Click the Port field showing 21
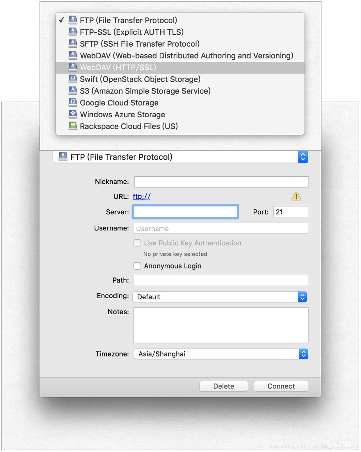Viewport: 361px width, 452px height. coord(291,212)
